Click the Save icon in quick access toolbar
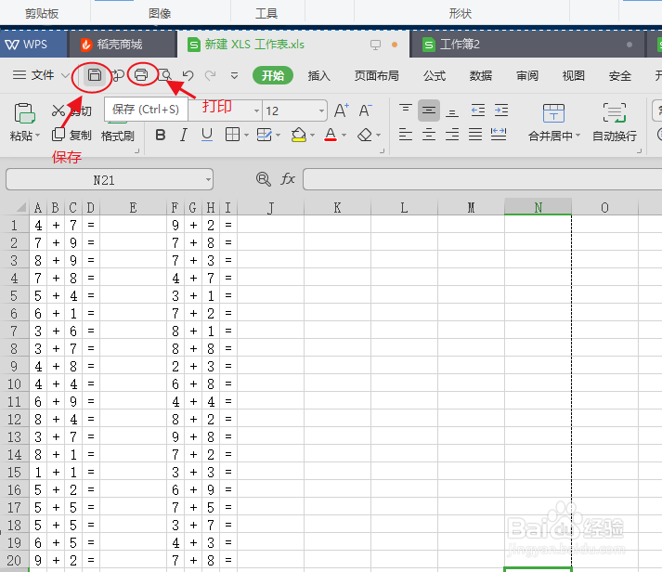The height and width of the screenshot is (572, 662). click(x=94, y=75)
